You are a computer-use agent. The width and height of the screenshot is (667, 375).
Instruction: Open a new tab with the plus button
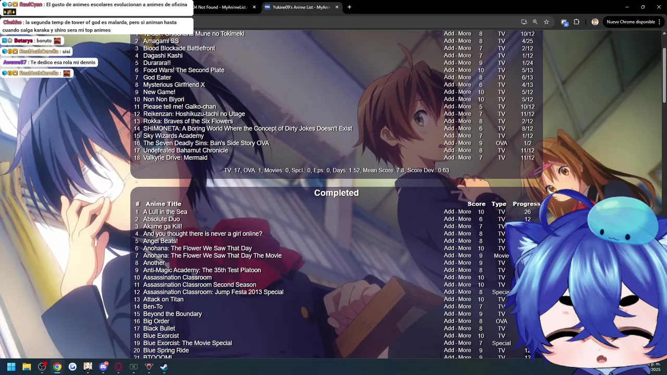[349, 7]
